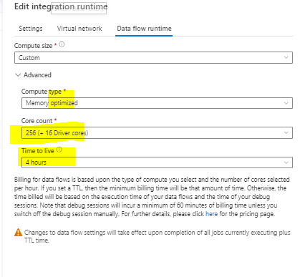Click the chevron arrow in the 4 hours box

click(x=286, y=162)
